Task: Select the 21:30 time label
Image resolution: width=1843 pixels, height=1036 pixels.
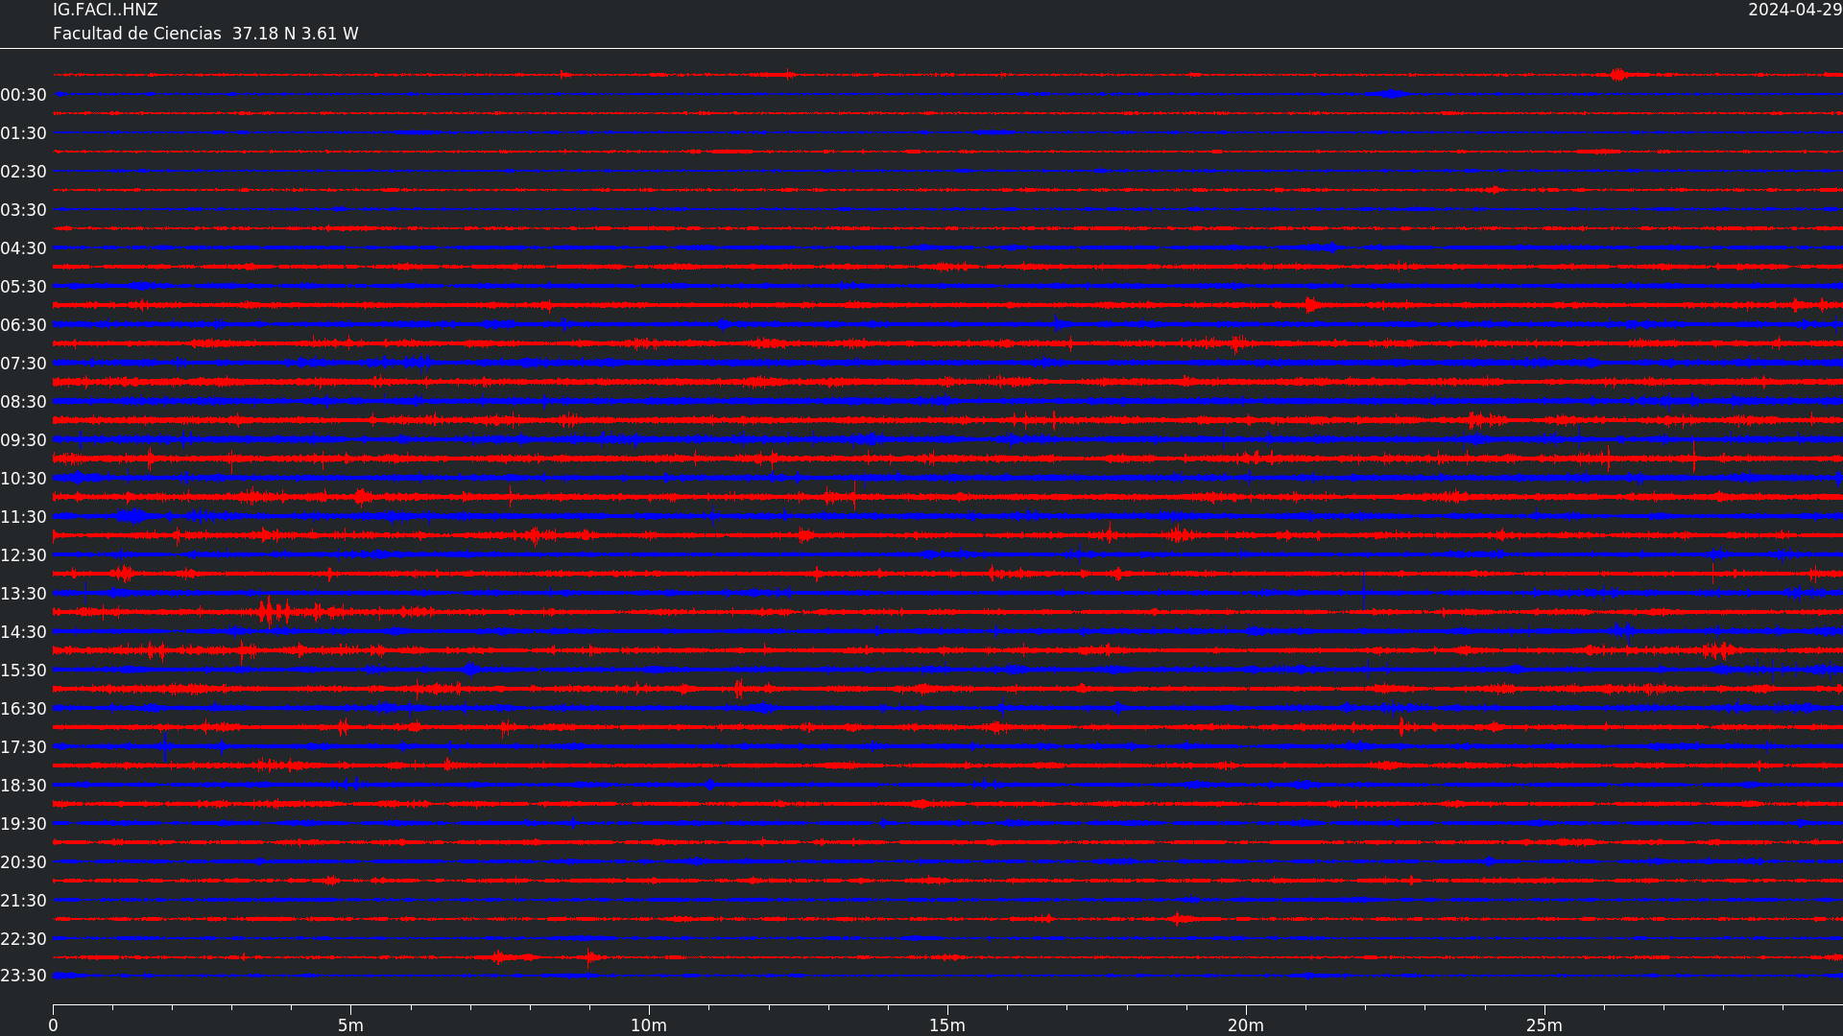Action: 24,901
